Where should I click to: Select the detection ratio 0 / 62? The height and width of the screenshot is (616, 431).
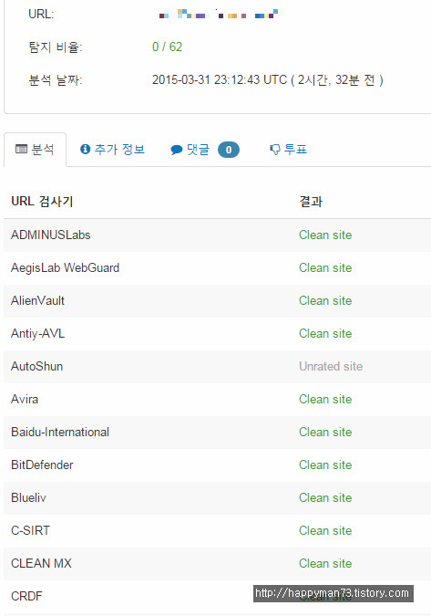click(167, 47)
